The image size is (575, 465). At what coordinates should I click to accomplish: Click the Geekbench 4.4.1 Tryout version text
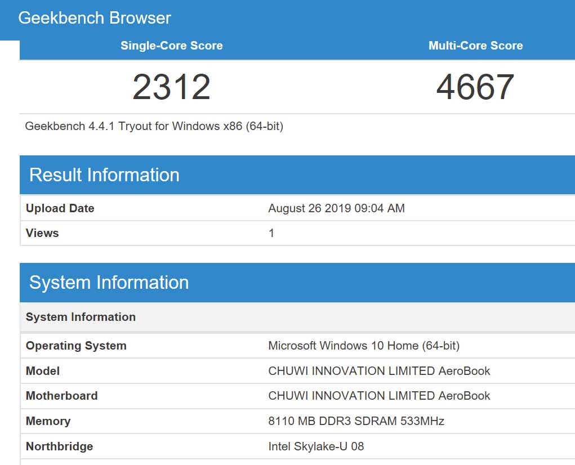pos(154,126)
